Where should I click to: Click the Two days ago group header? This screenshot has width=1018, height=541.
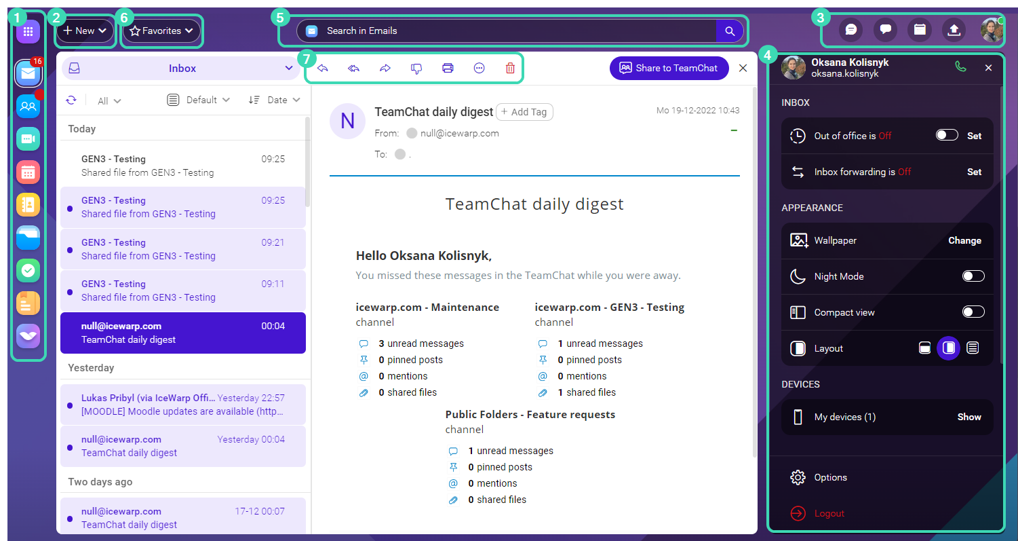click(100, 482)
